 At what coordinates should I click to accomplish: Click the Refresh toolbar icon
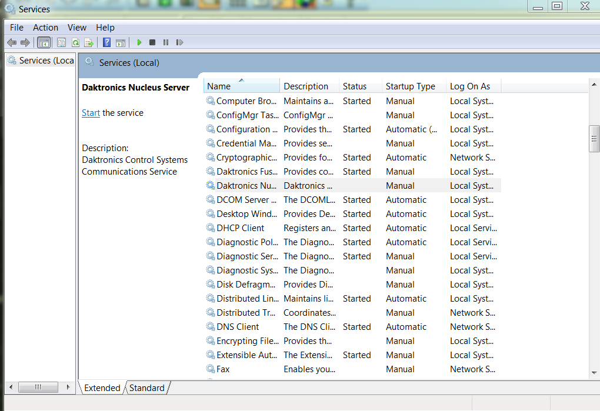[75, 42]
